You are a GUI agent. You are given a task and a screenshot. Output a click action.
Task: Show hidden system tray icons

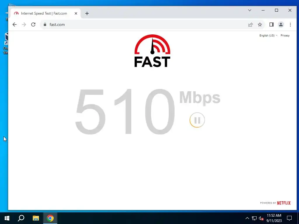(247, 218)
